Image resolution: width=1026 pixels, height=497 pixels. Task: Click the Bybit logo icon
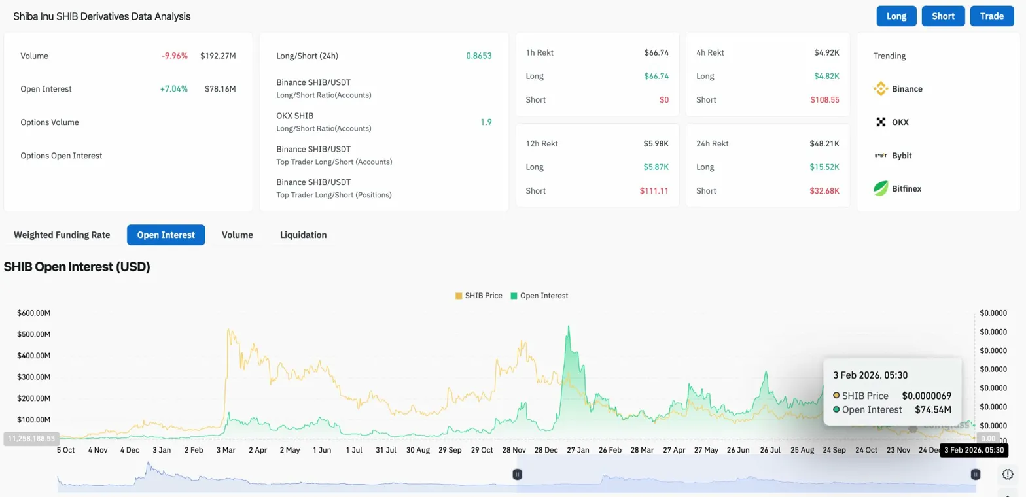tap(881, 156)
